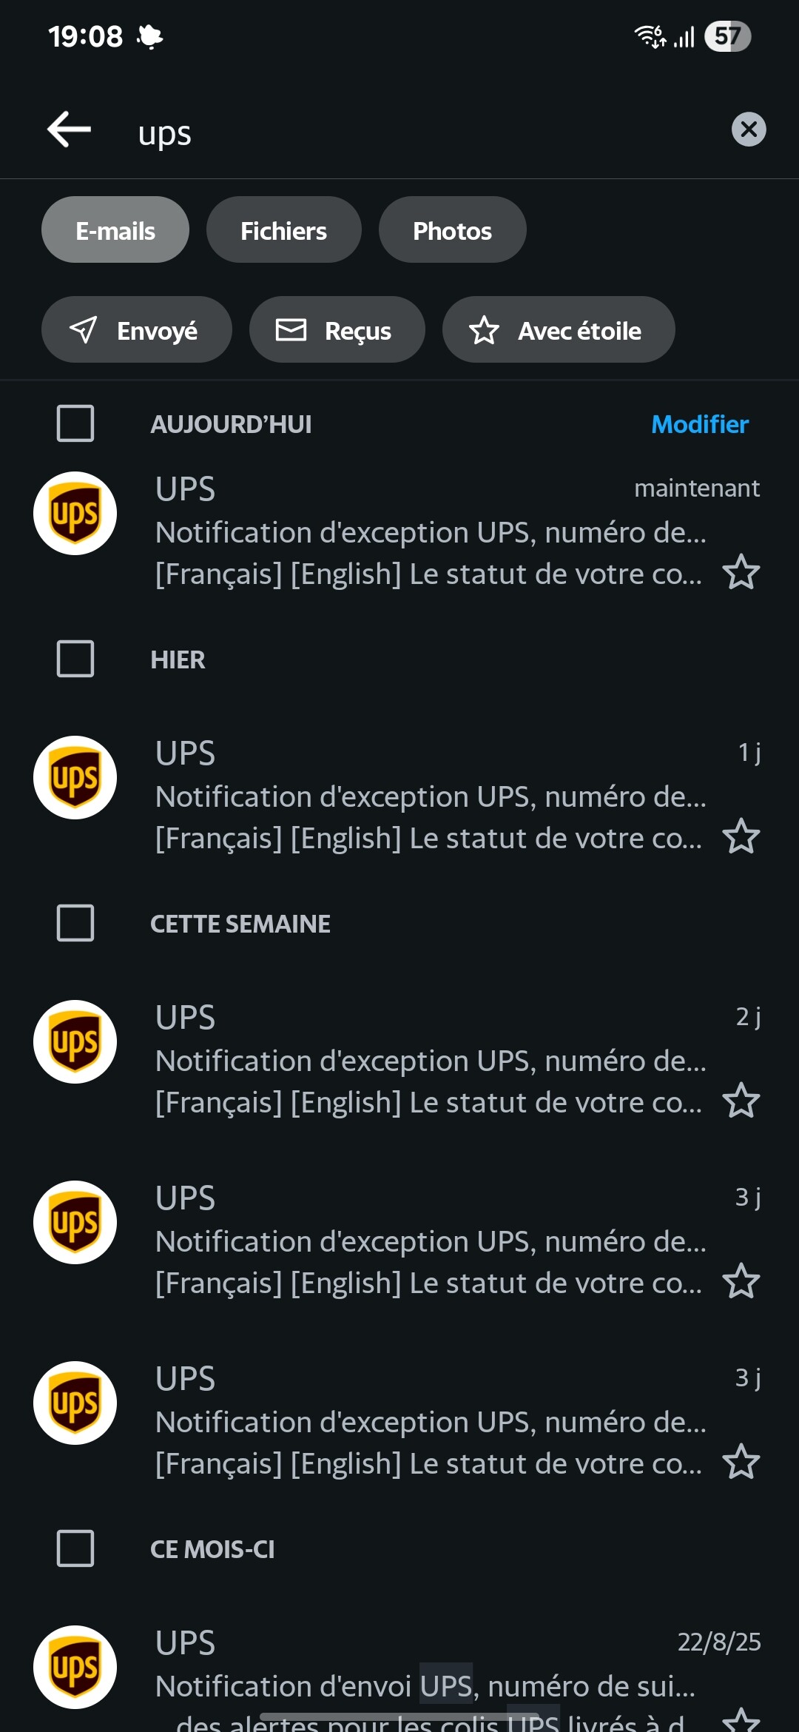The width and height of the screenshot is (799, 1732).
Task: Star the UPS email from 1 j ago
Action: [x=741, y=837]
